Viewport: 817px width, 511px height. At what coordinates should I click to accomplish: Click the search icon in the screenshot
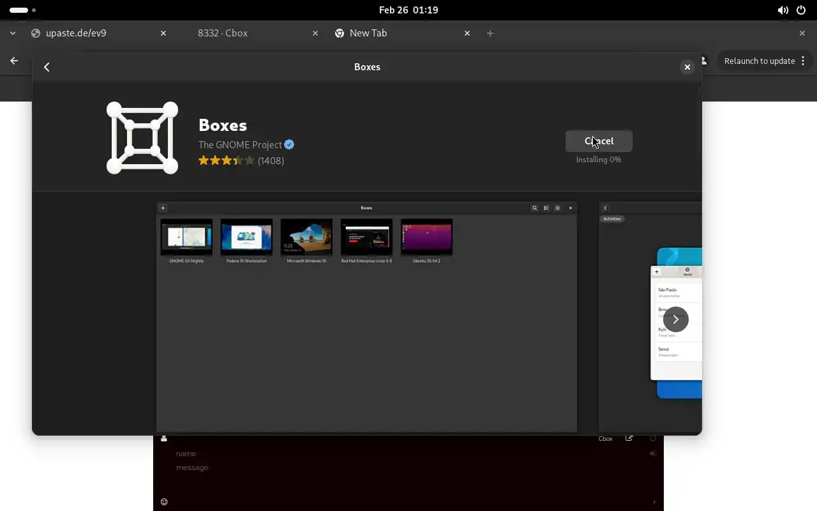click(535, 208)
